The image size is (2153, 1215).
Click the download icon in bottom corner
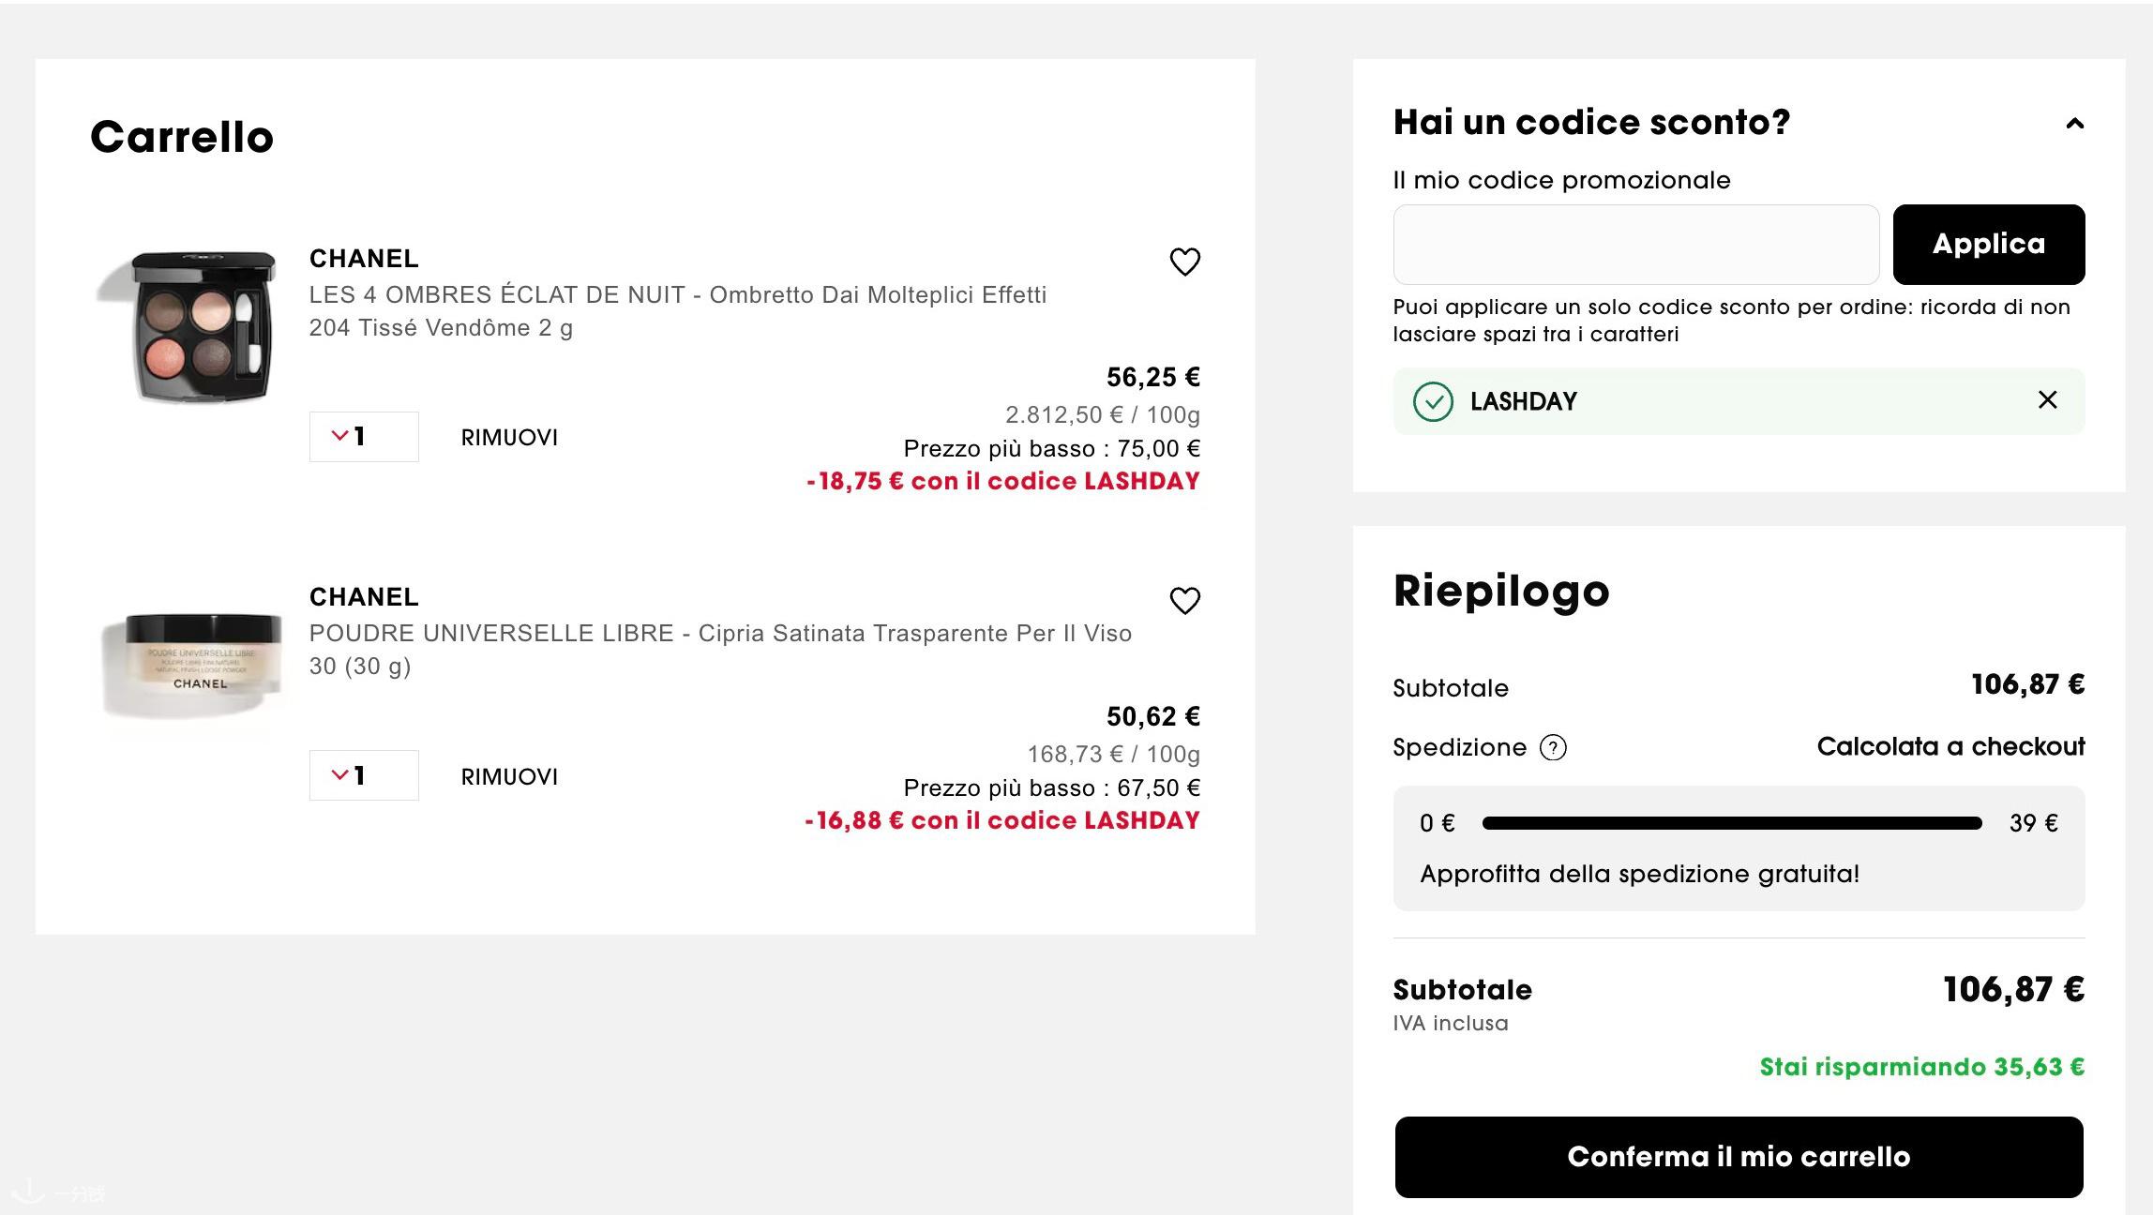[28, 1191]
